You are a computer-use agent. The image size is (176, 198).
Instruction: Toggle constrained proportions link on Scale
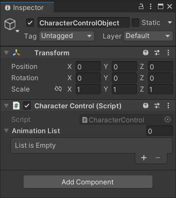[58, 89]
